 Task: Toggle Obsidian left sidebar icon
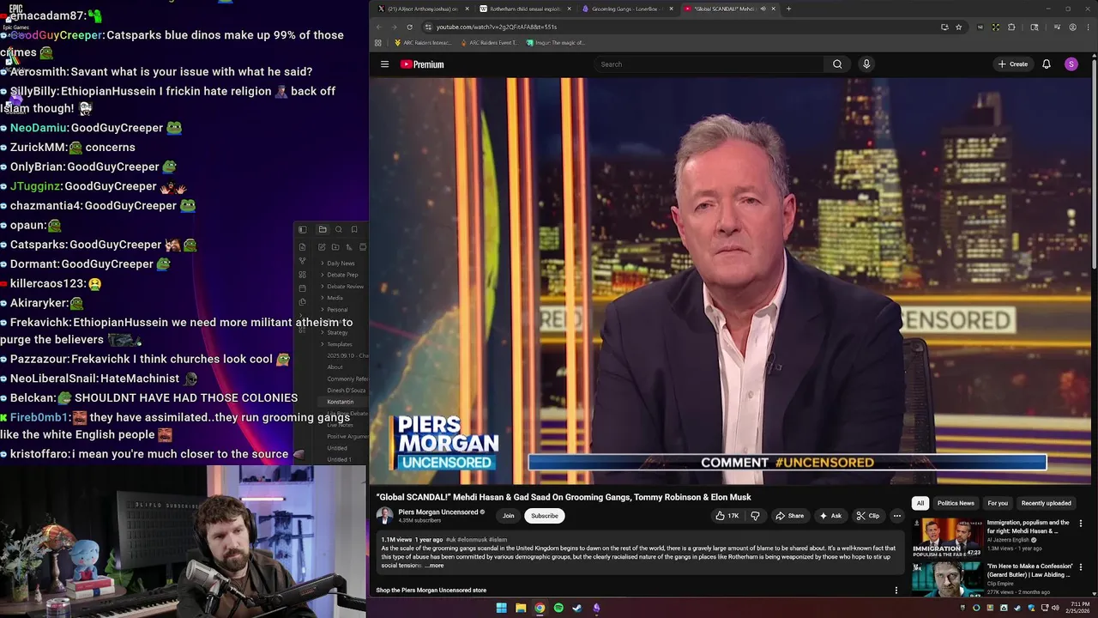pyautogui.click(x=302, y=229)
